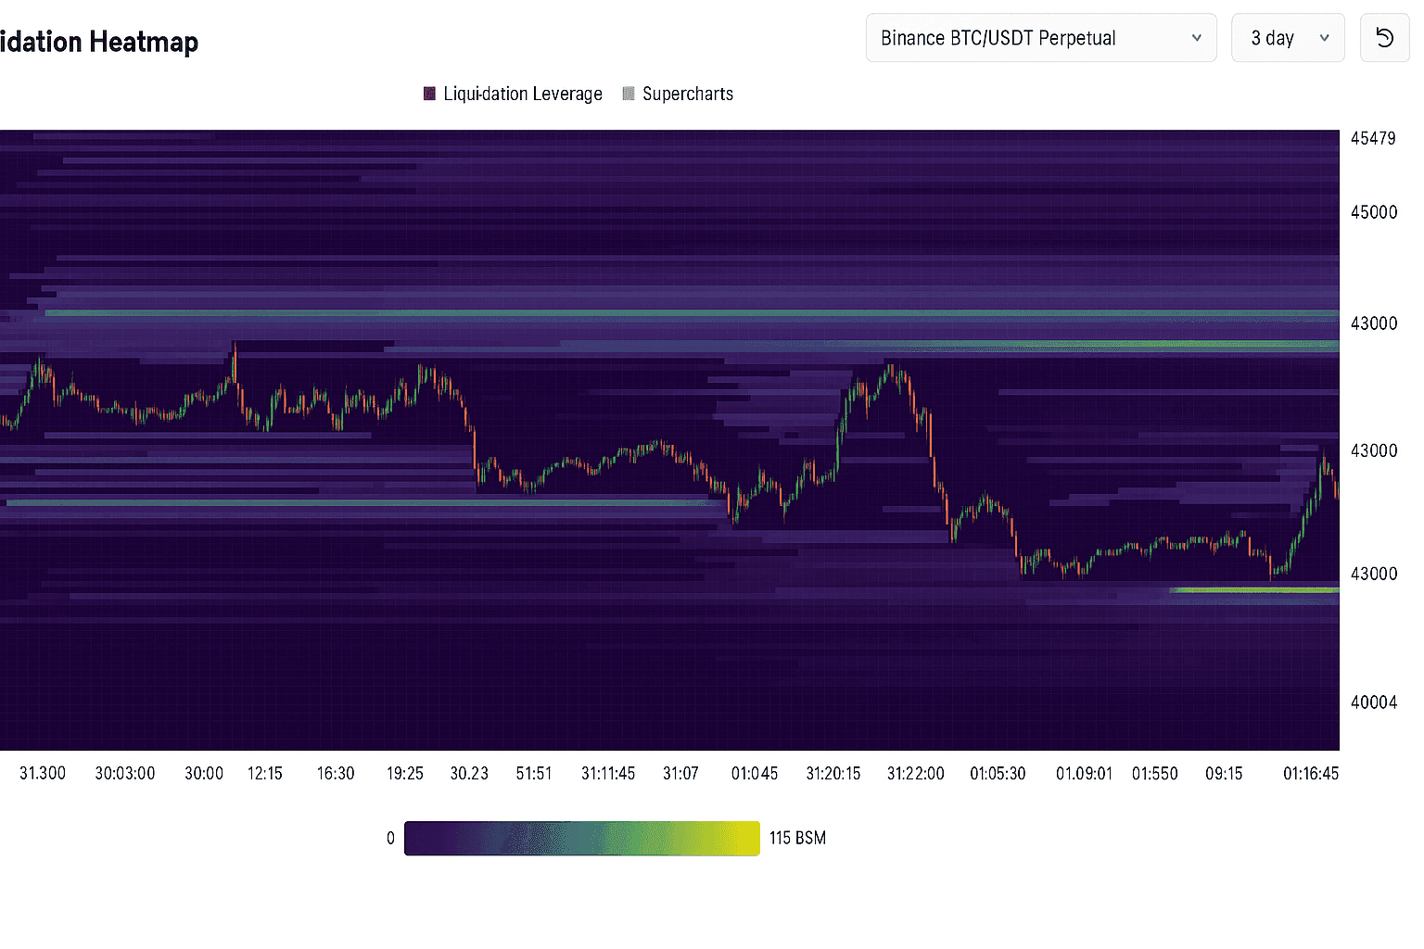This screenshot has height=949, width=1424.
Task: Click the purple Liquidation Leverage legend square
Action: coord(429,94)
